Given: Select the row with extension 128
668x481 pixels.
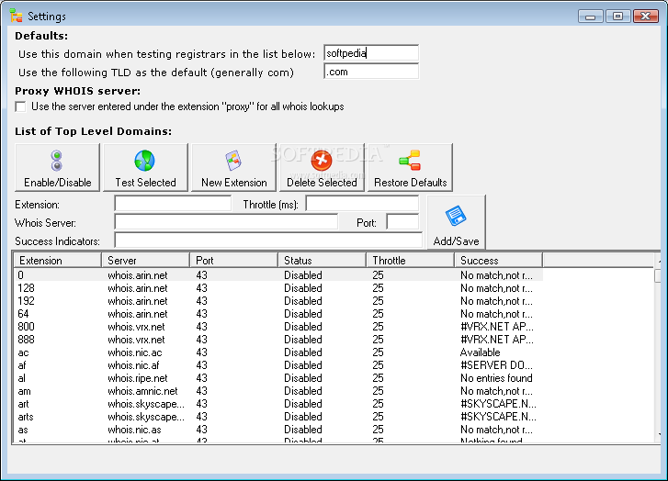Looking at the screenshot, I should pyautogui.click(x=278, y=288).
